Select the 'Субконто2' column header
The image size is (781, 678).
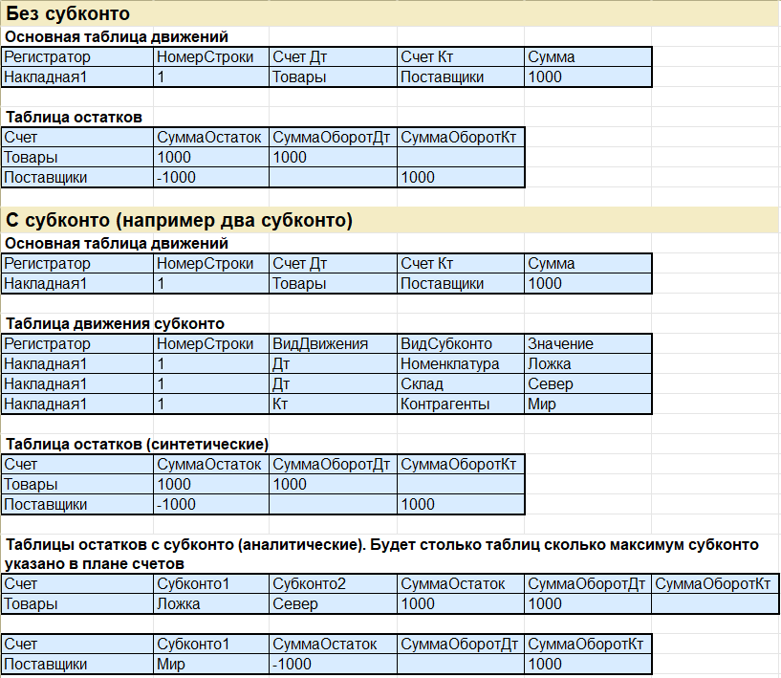point(333,584)
